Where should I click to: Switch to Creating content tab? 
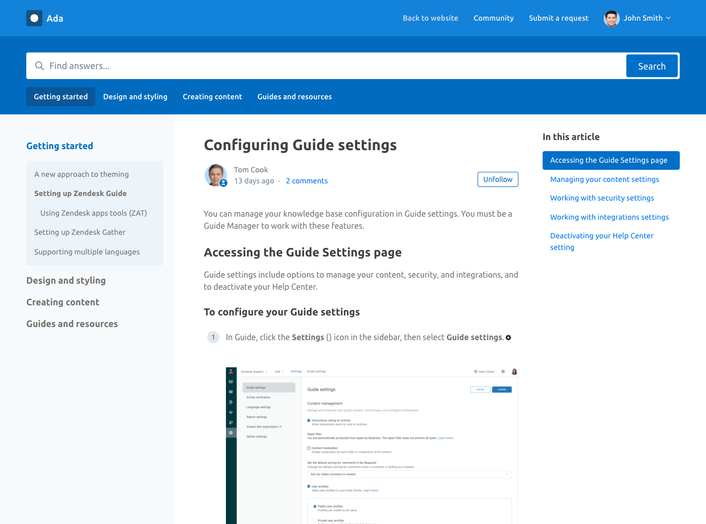point(212,97)
